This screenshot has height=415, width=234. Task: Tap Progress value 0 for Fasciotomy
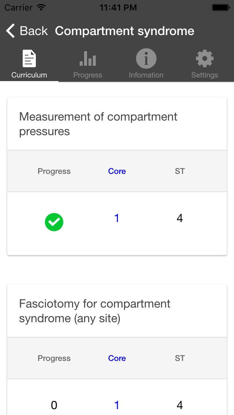coord(54,405)
